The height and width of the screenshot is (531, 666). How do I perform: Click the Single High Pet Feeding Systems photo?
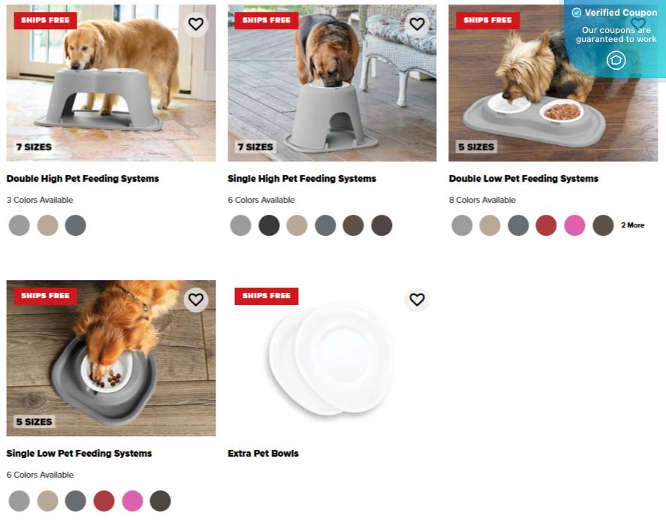[331, 83]
